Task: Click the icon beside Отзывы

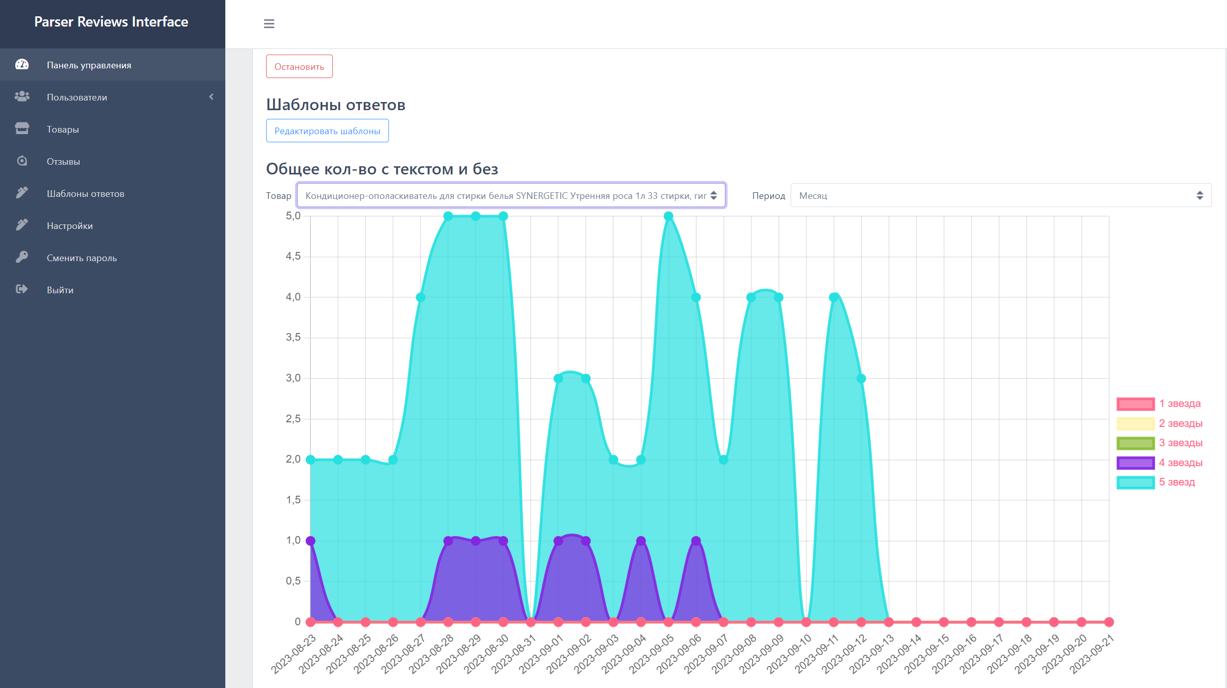Action: (x=22, y=161)
